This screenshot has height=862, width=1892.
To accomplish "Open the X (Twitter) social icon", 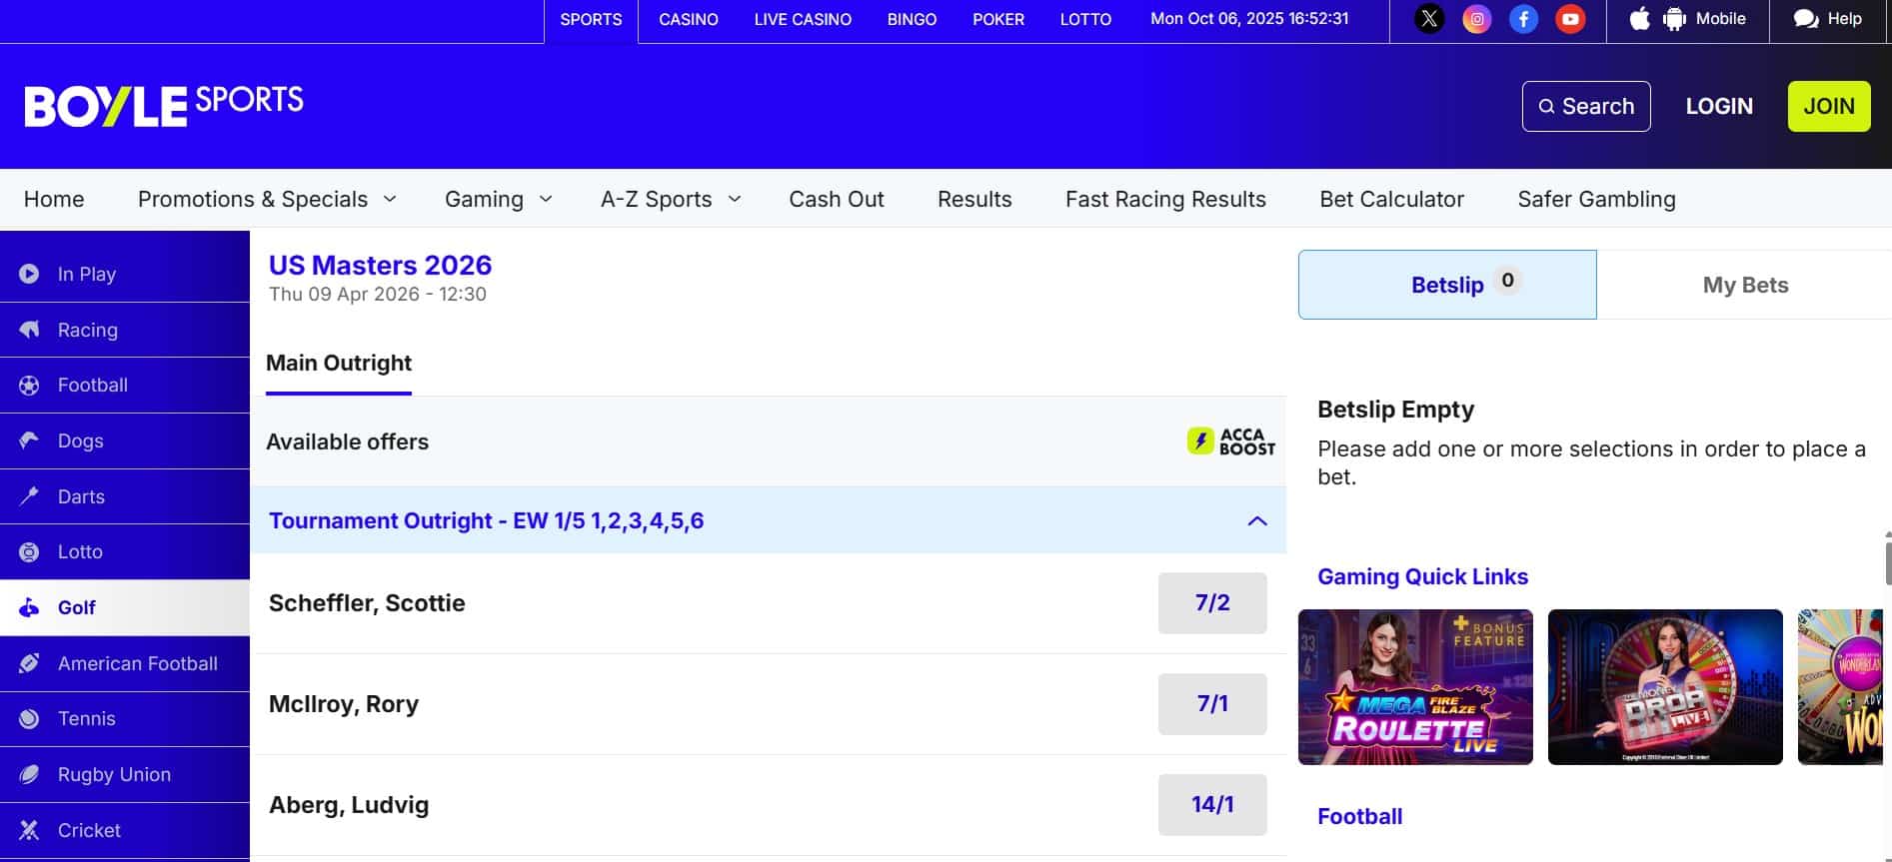I will (x=1429, y=19).
